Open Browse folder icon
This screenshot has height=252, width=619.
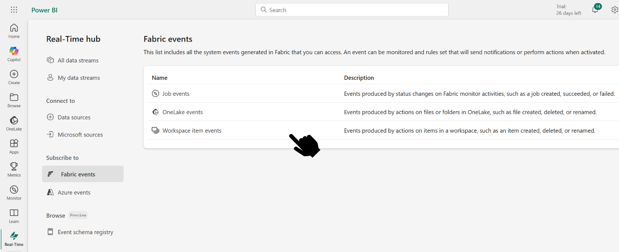pos(14,100)
